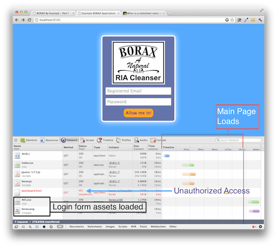Go forward with the browser forward arrow
277x247 pixels.
click(23, 20)
